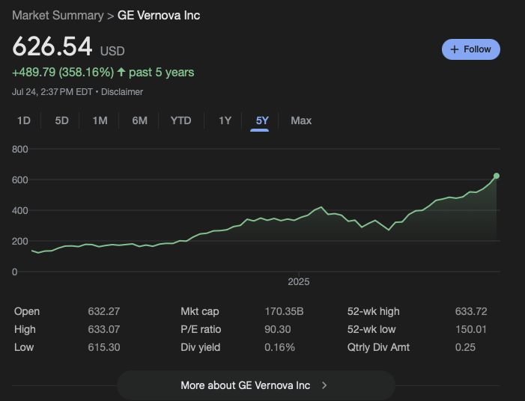Click the green endpoint dot on chart

tap(497, 176)
